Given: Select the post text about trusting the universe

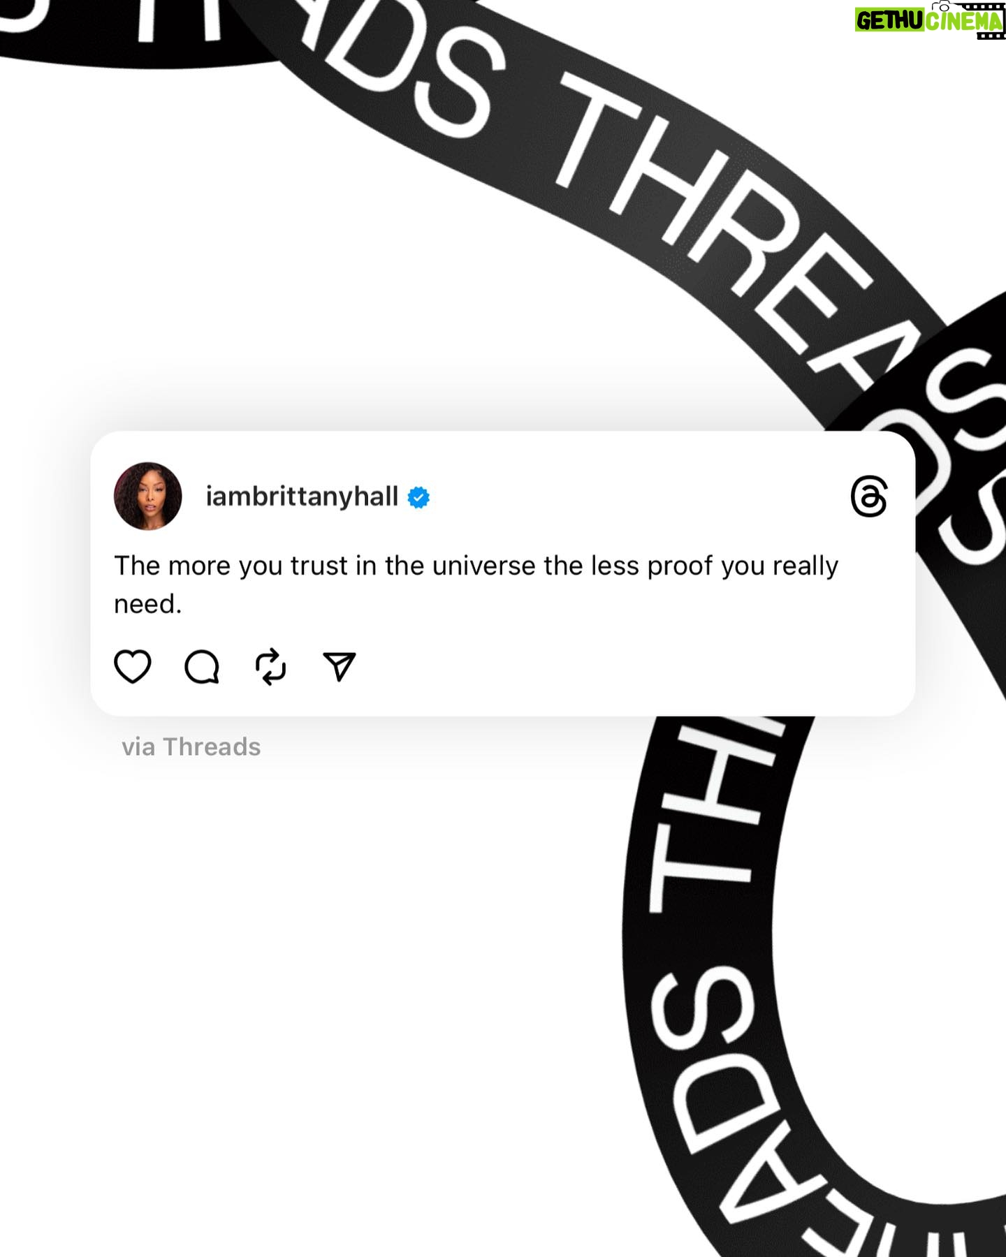Looking at the screenshot, I should click(x=476, y=585).
